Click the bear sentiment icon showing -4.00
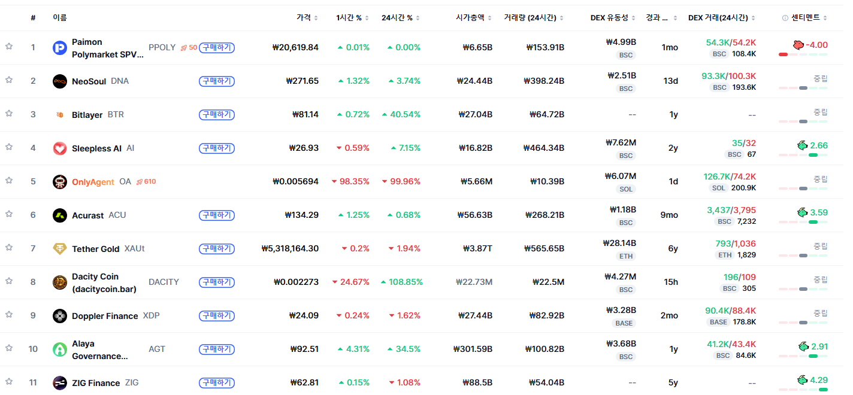The width and height of the screenshot is (853, 395). click(x=798, y=45)
